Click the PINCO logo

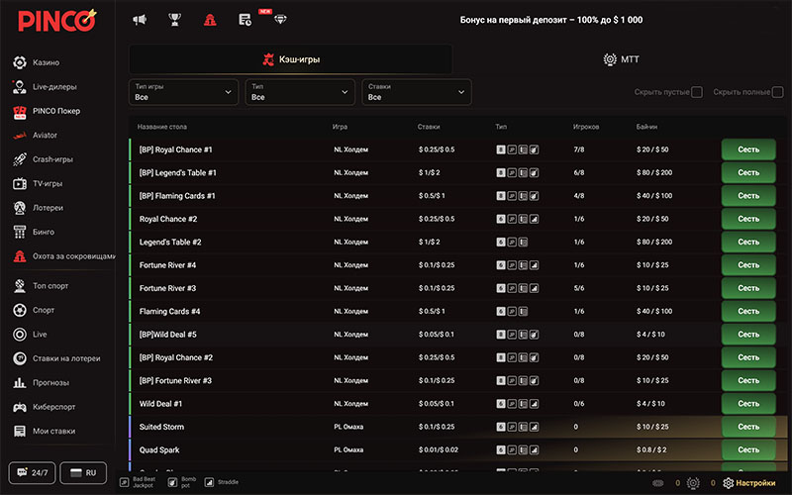pyautogui.click(x=57, y=21)
